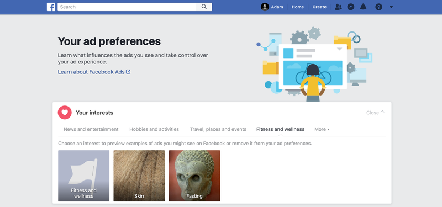The height and width of the screenshot is (207, 442).
Task: Open the Messenger icon
Action: (x=351, y=7)
